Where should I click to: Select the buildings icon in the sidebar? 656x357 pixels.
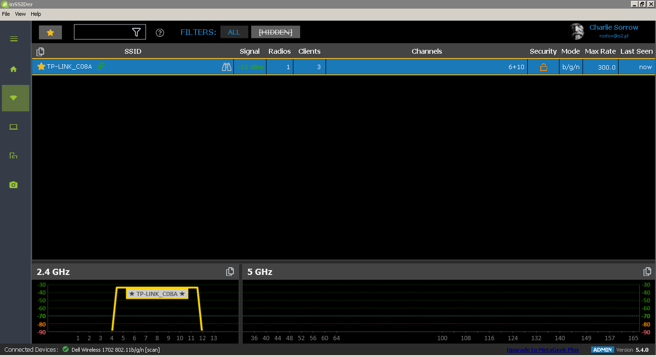[x=13, y=155]
